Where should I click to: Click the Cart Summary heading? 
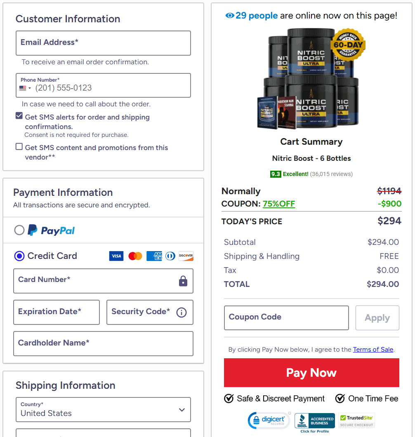click(311, 141)
